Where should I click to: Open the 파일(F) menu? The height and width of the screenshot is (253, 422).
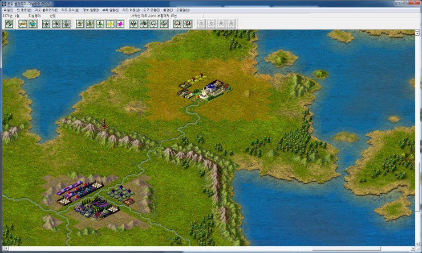click(7, 10)
